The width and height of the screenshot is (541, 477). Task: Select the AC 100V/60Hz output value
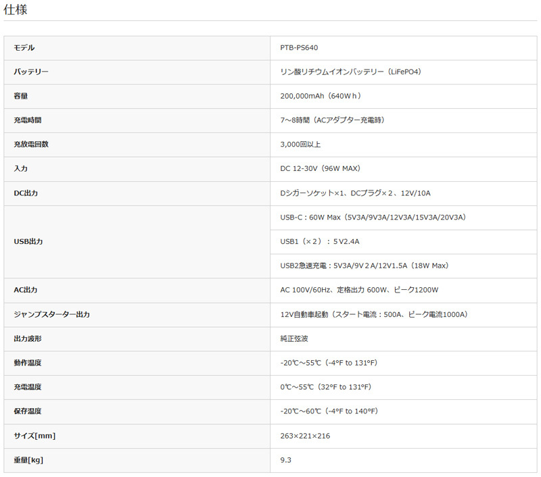359,290
